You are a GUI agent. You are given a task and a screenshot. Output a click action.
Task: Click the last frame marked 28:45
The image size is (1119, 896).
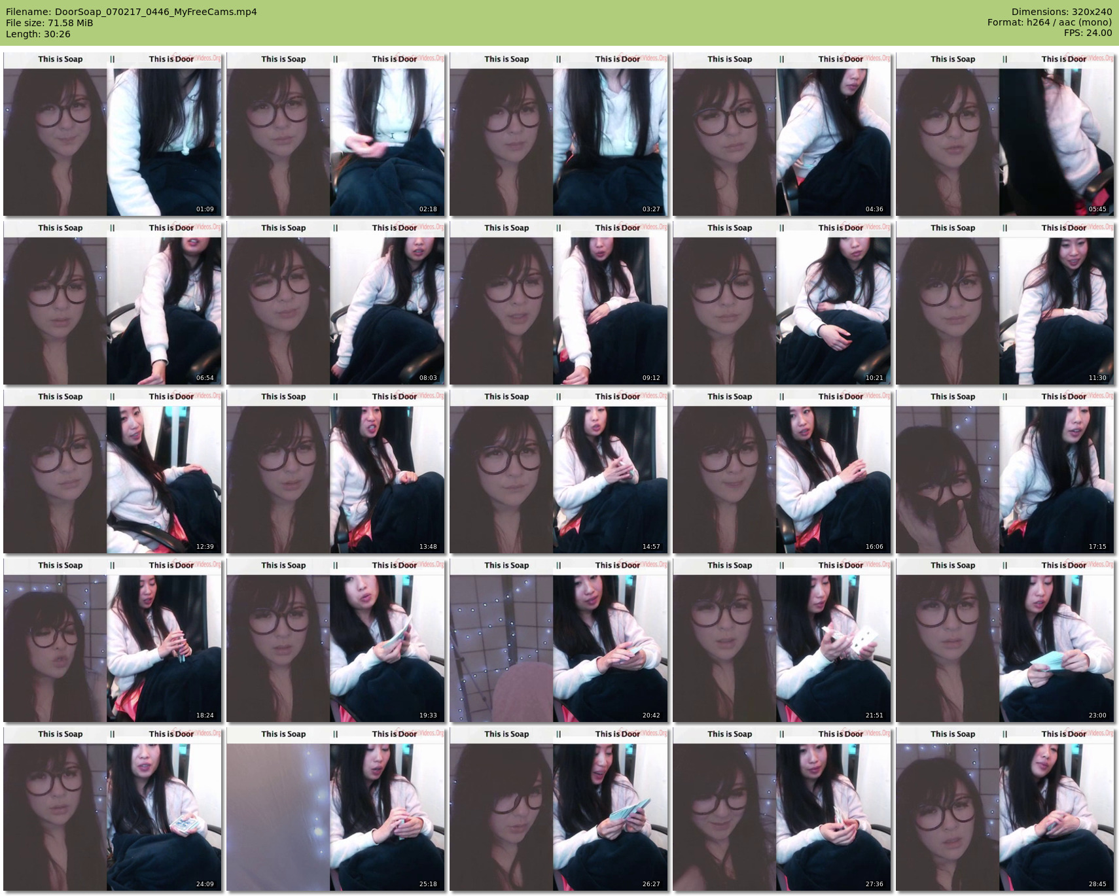1005,809
